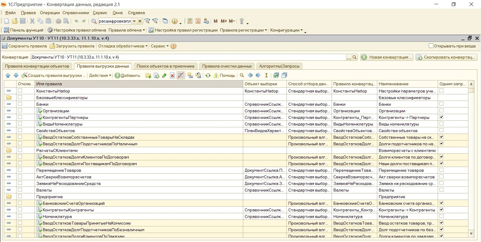Screen dimensions: 481x242
Task: Open 'Отладка обработчиков' dropdown
Action: pyautogui.click(x=123, y=46)
